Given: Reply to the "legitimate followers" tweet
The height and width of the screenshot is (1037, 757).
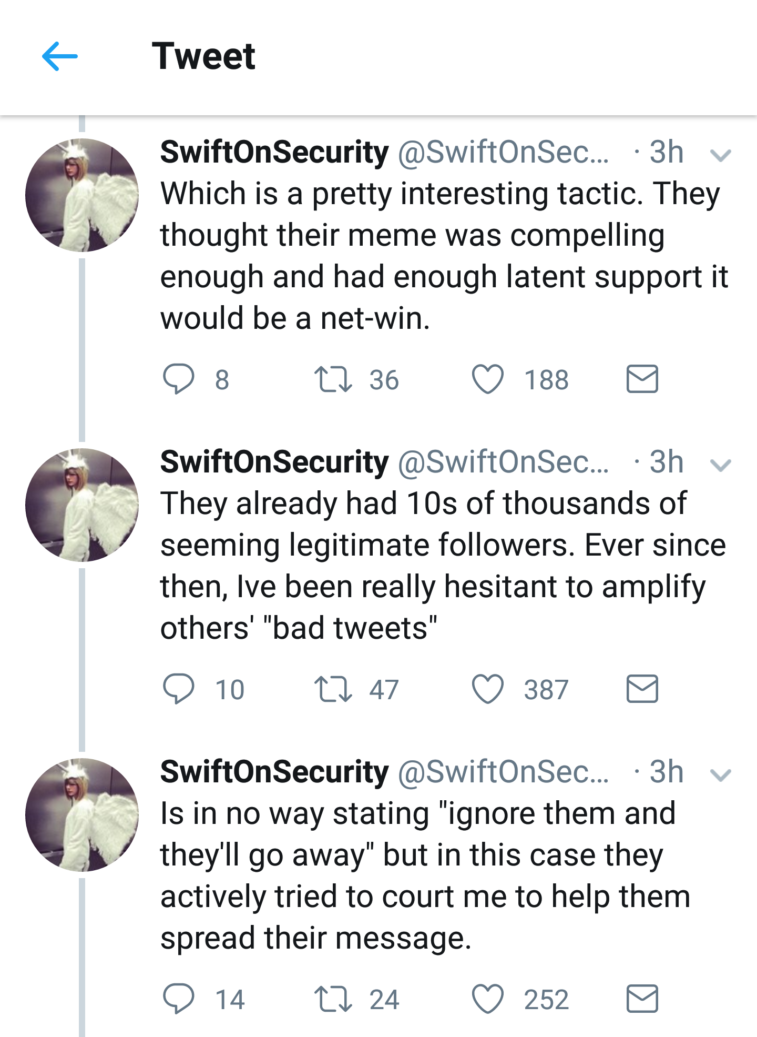Looking at the screenshot, I should [179, 689].
